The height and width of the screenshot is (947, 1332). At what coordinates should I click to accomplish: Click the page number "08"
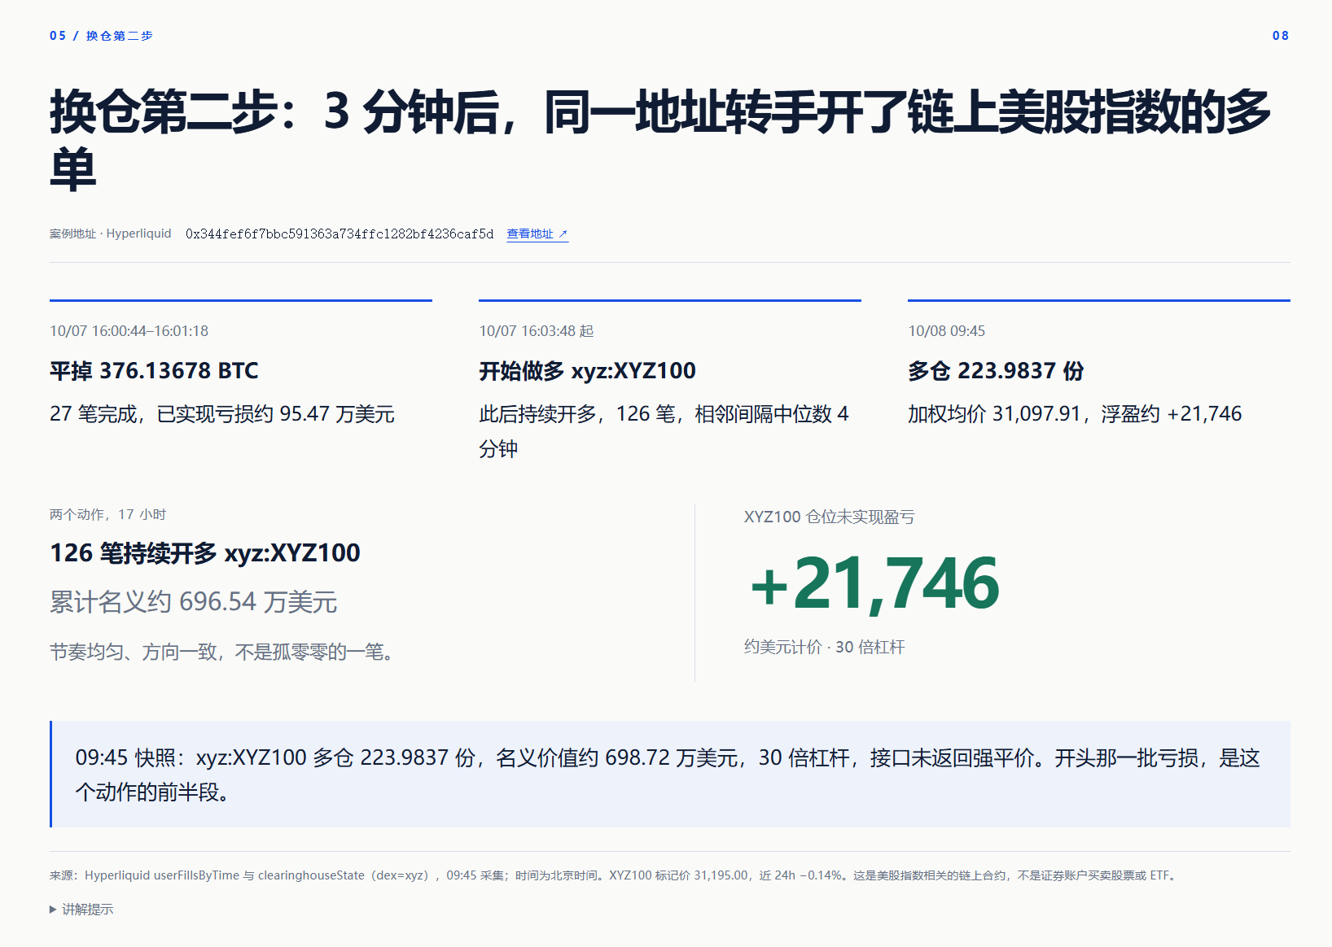pos(1281,36)
